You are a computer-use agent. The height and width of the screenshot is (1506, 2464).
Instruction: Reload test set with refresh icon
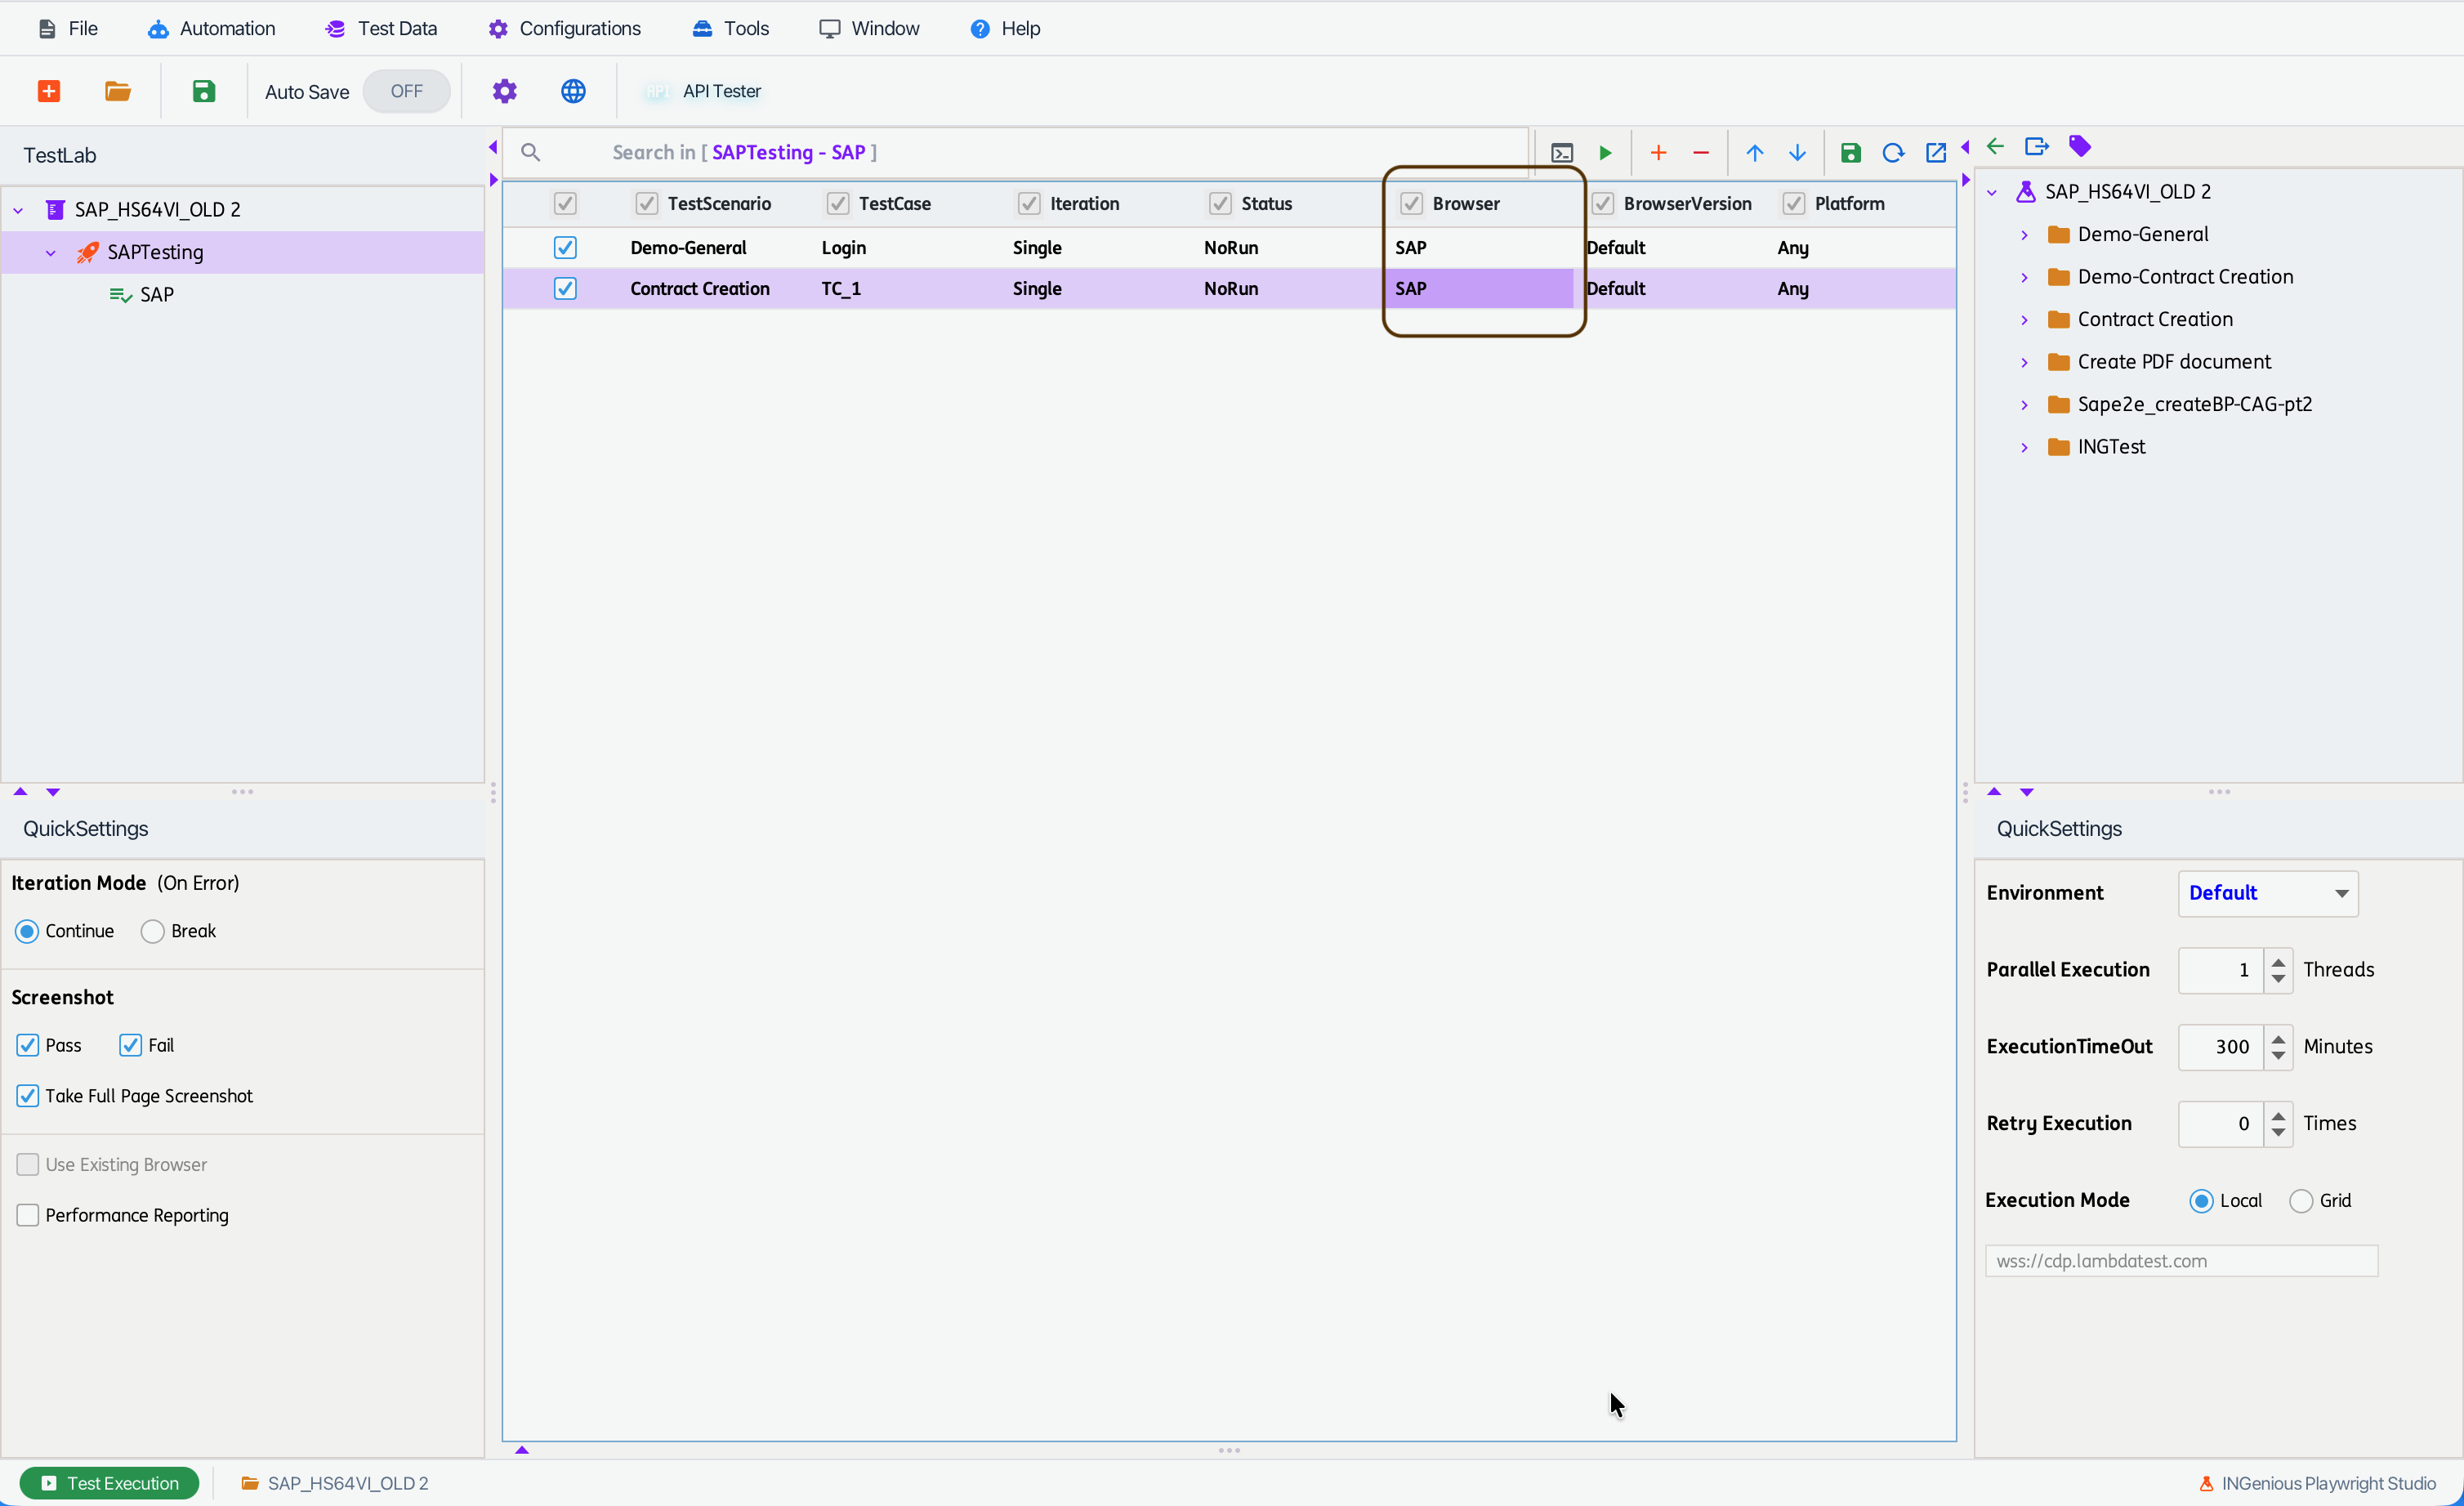pyautogui.click(x=1893, y=153)
